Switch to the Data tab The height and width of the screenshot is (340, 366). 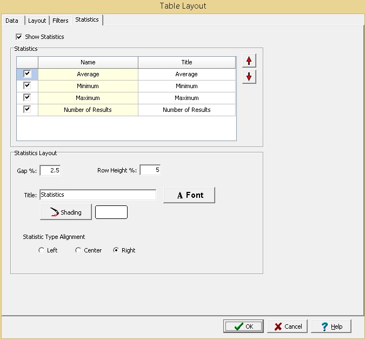(12, 21)
